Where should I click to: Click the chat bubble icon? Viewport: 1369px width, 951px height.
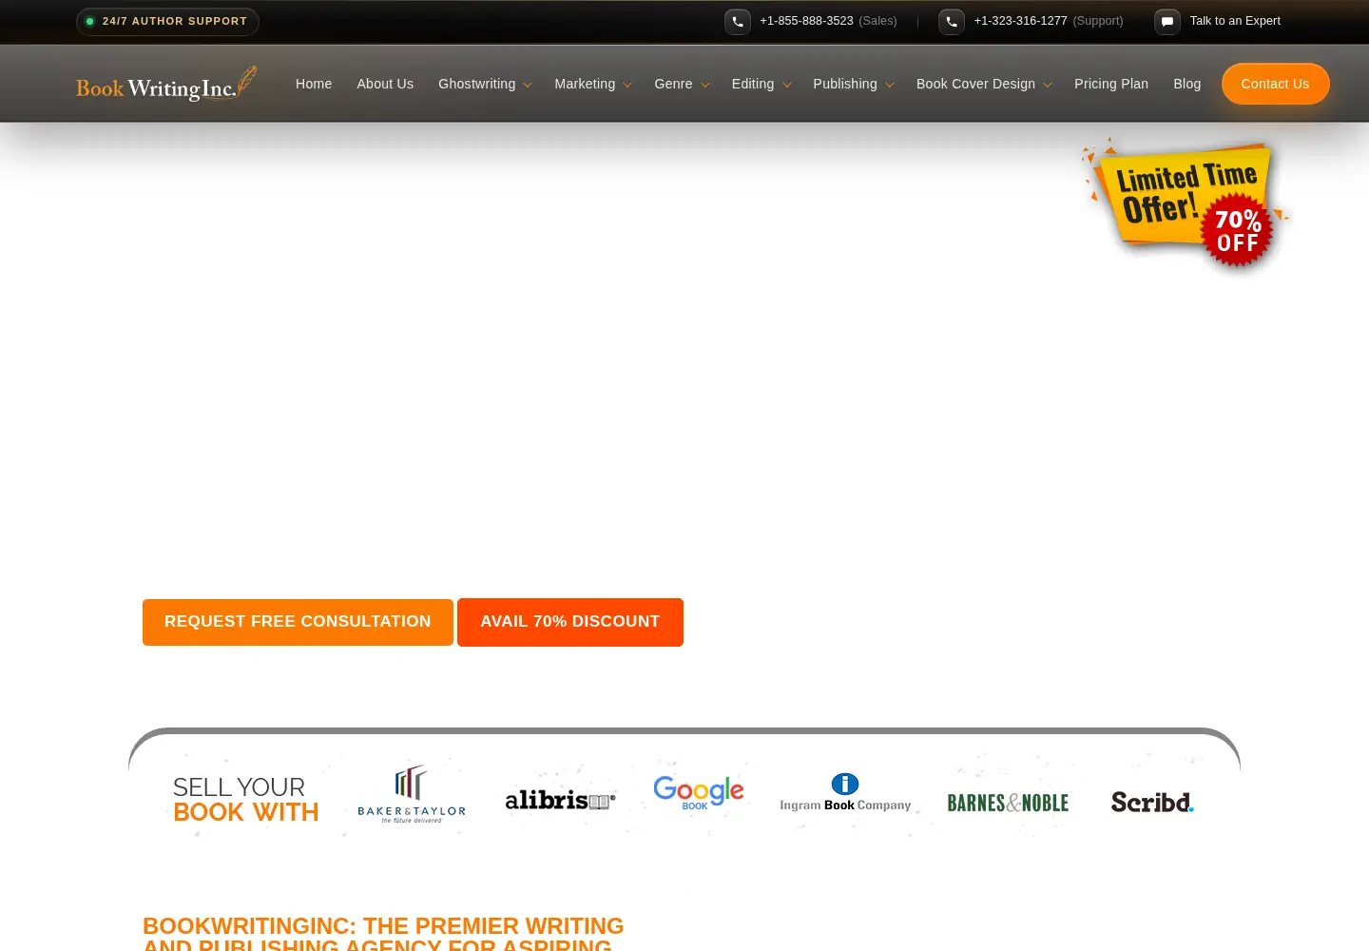1167,22
